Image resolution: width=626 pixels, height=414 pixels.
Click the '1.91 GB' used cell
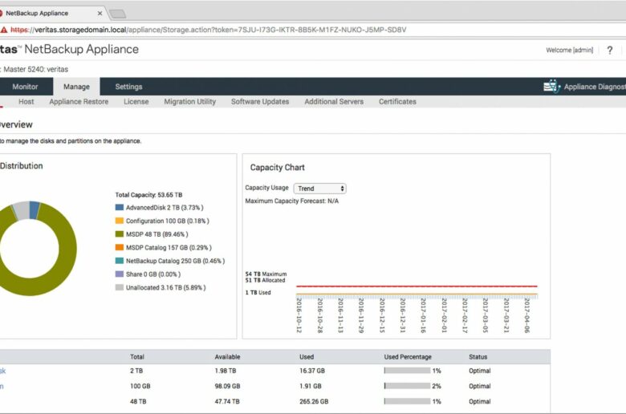[x=311, y=386]
